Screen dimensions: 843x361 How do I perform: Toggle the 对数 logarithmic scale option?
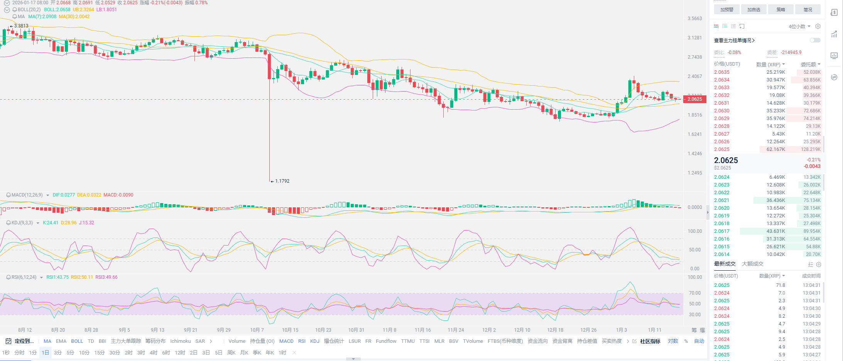click(x=673, y=341)
